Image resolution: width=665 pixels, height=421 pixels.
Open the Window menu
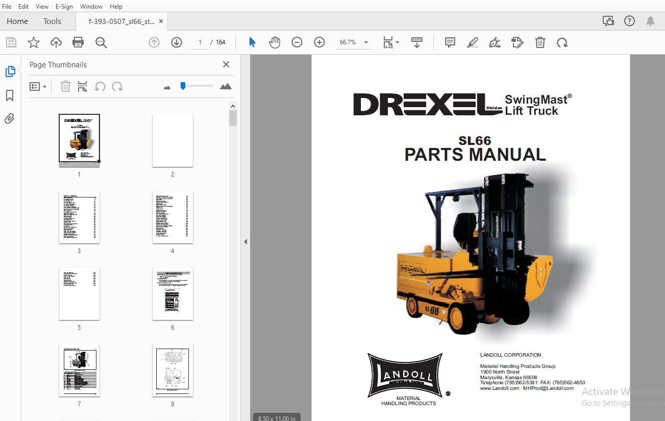point(91,6)
